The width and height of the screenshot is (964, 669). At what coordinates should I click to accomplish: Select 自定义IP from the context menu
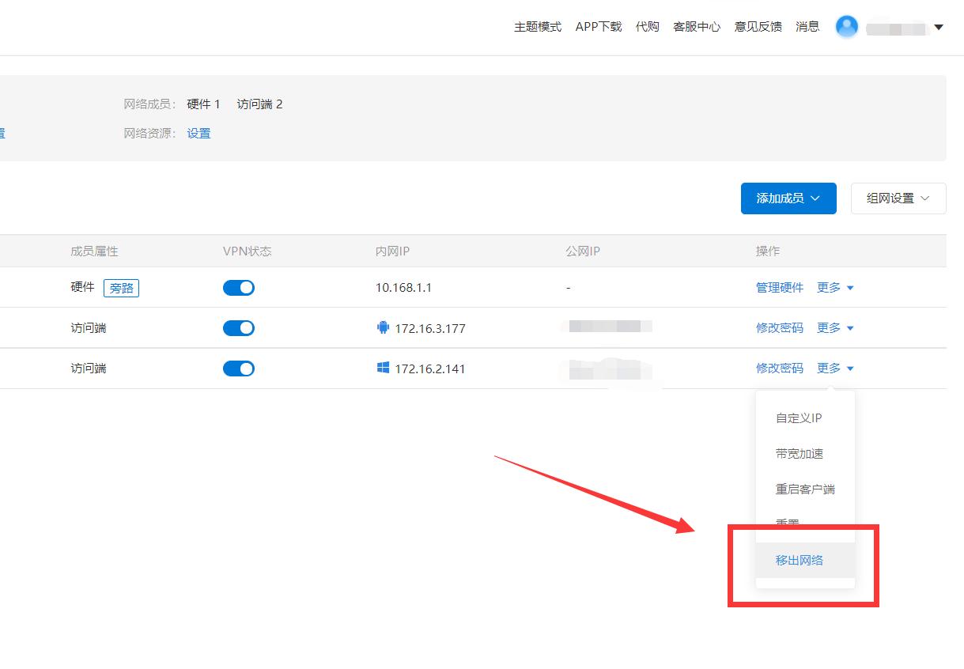click(800, 418)
